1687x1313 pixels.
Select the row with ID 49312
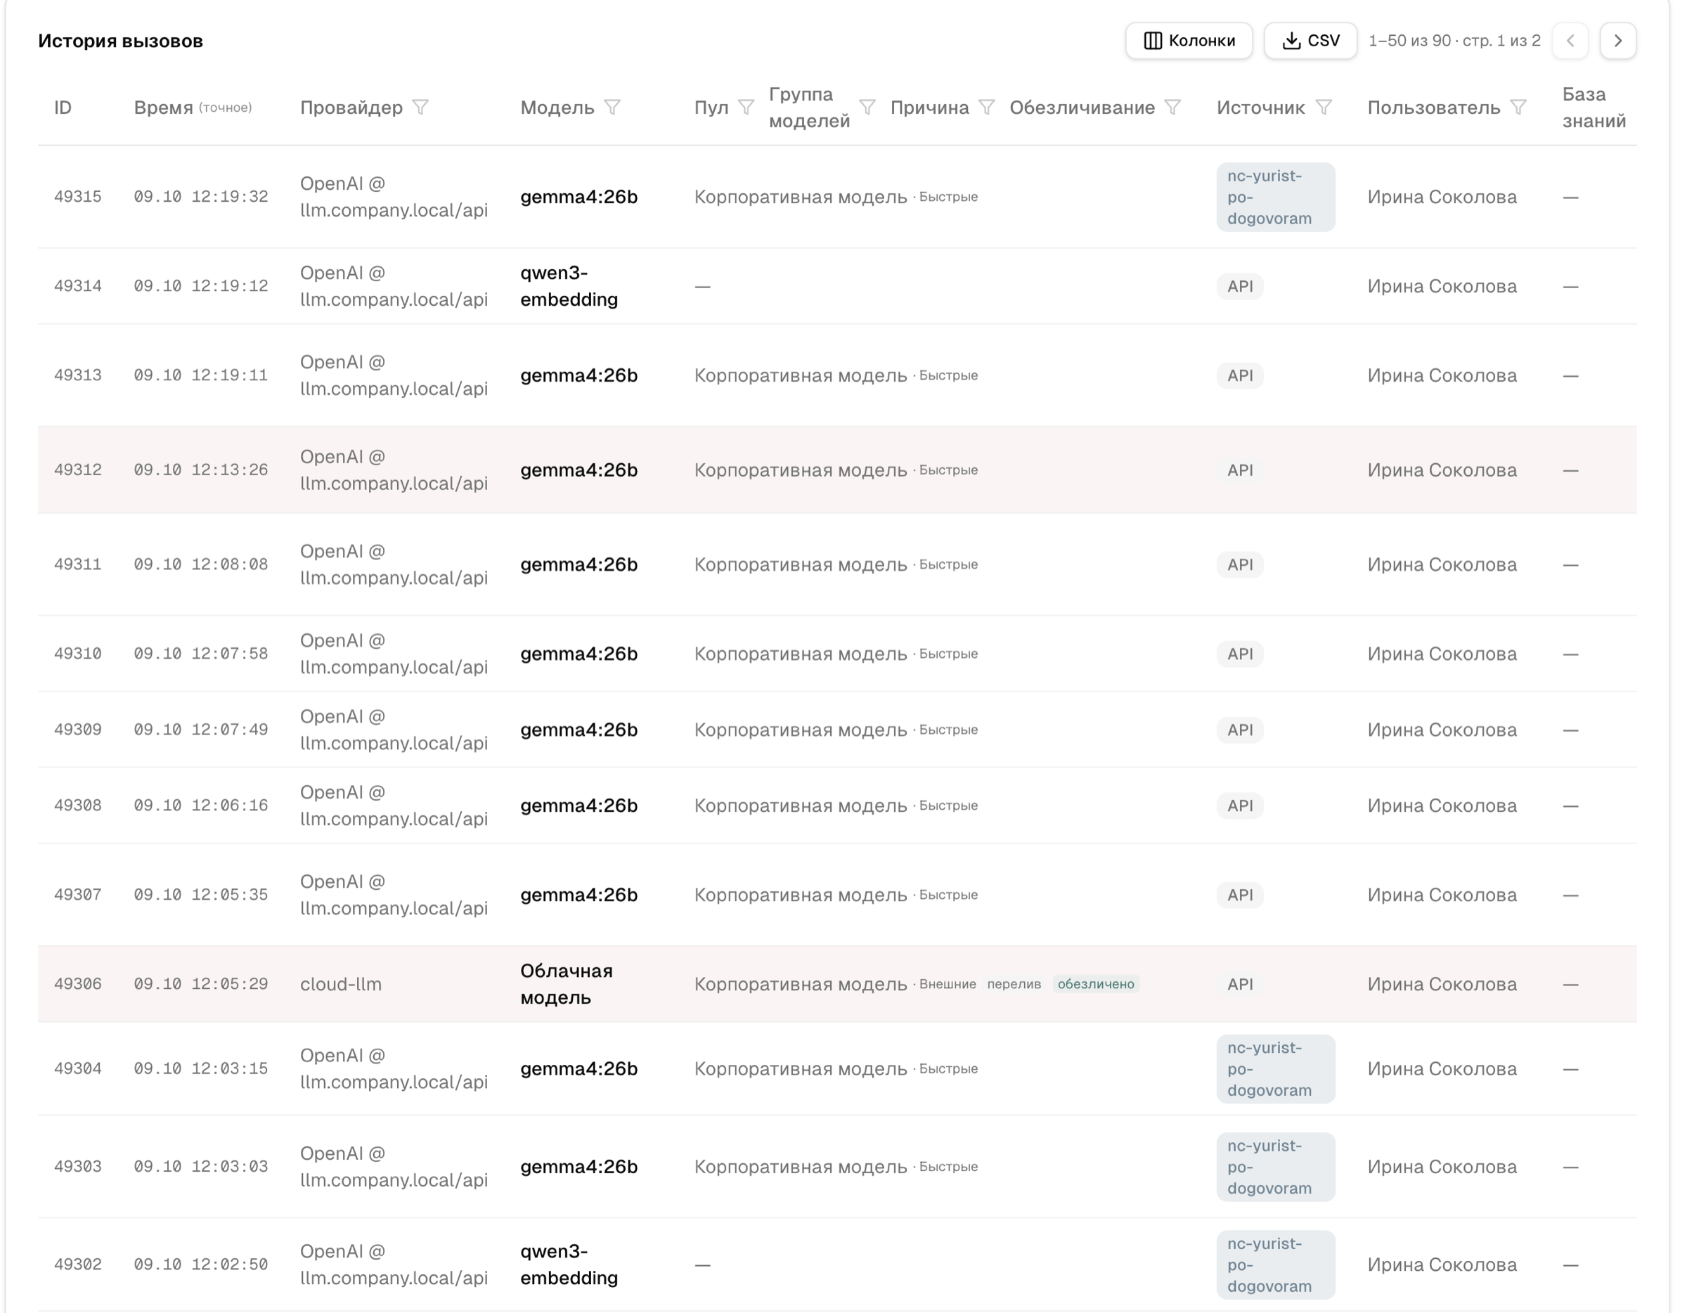(837, 470)
